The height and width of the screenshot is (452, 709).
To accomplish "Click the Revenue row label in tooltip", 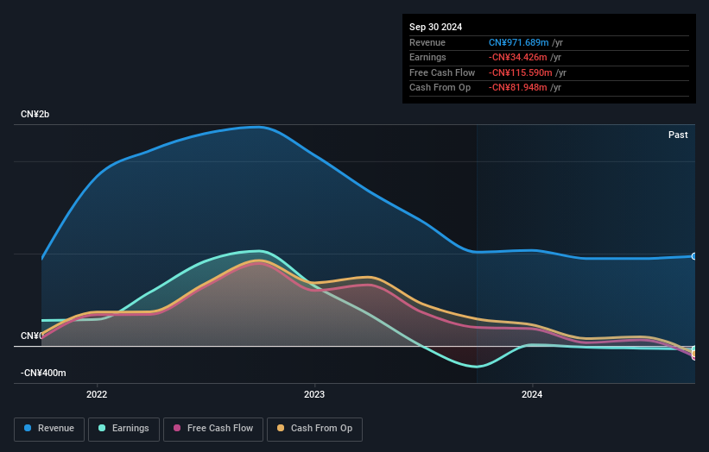I will 427,42.
